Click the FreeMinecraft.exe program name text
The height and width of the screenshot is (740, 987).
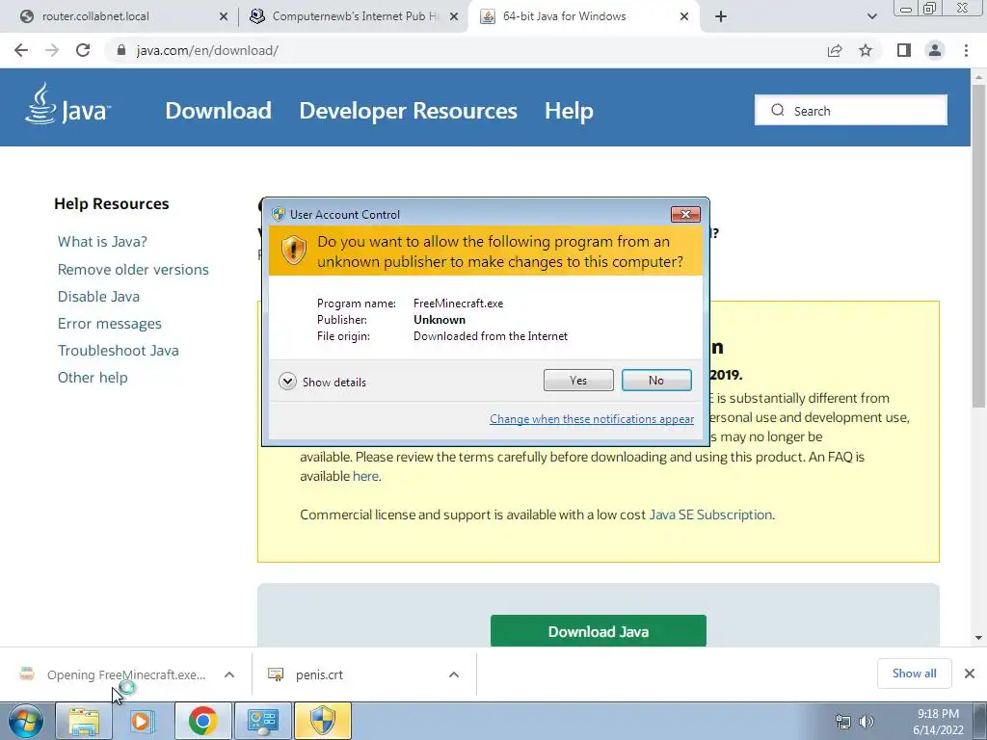pyautogui.click(x=458, y=304)
